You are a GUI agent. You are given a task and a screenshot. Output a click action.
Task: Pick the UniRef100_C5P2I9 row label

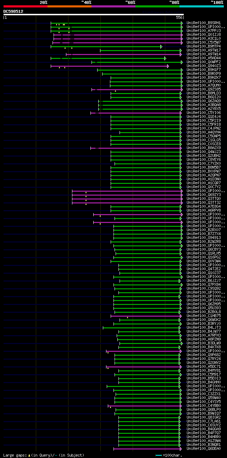click(204, 121)
